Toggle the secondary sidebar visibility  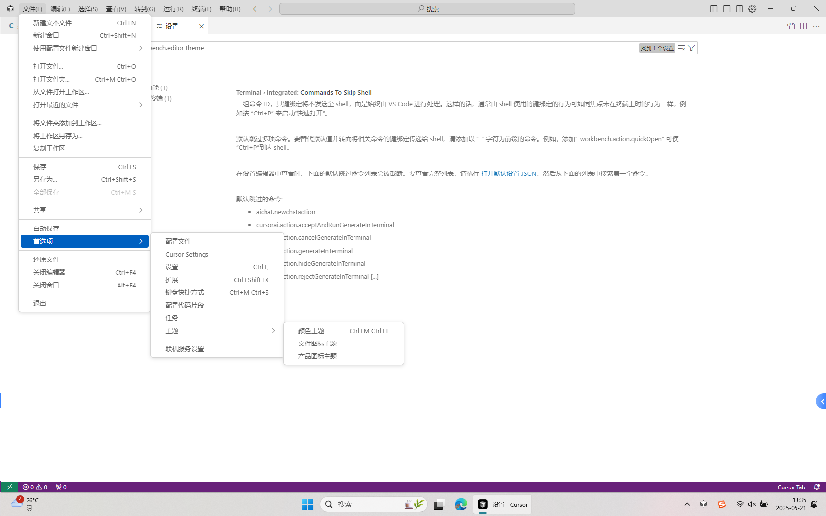coord(739,8)
